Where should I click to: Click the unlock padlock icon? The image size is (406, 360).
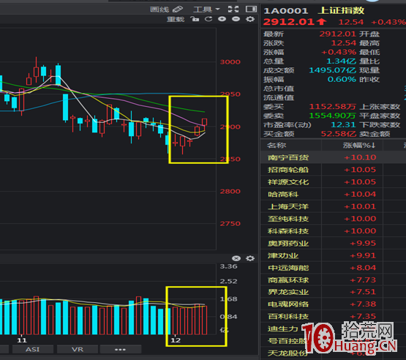pos(195,19)
